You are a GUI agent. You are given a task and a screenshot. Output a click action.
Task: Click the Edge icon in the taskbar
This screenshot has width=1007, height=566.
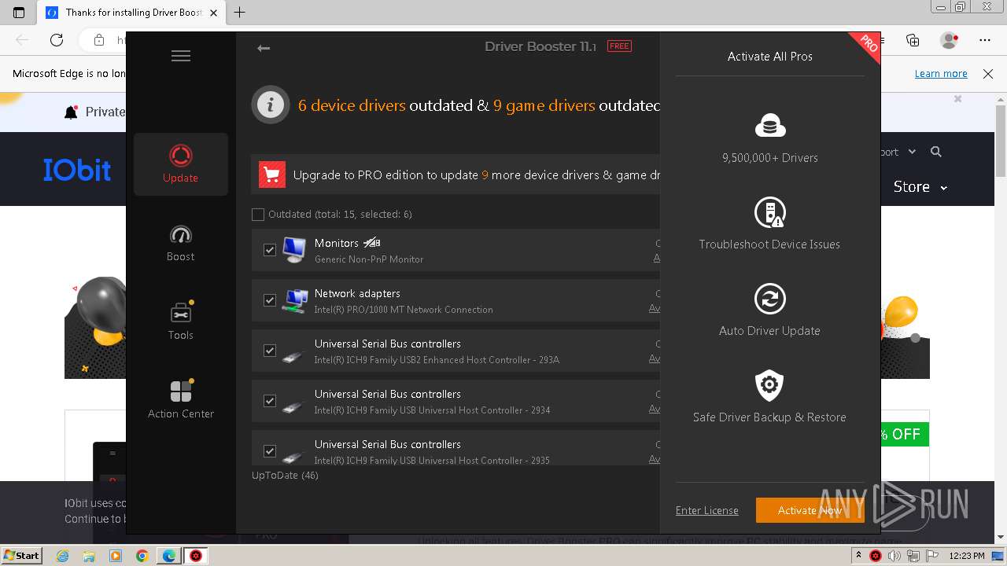point(169,556)
